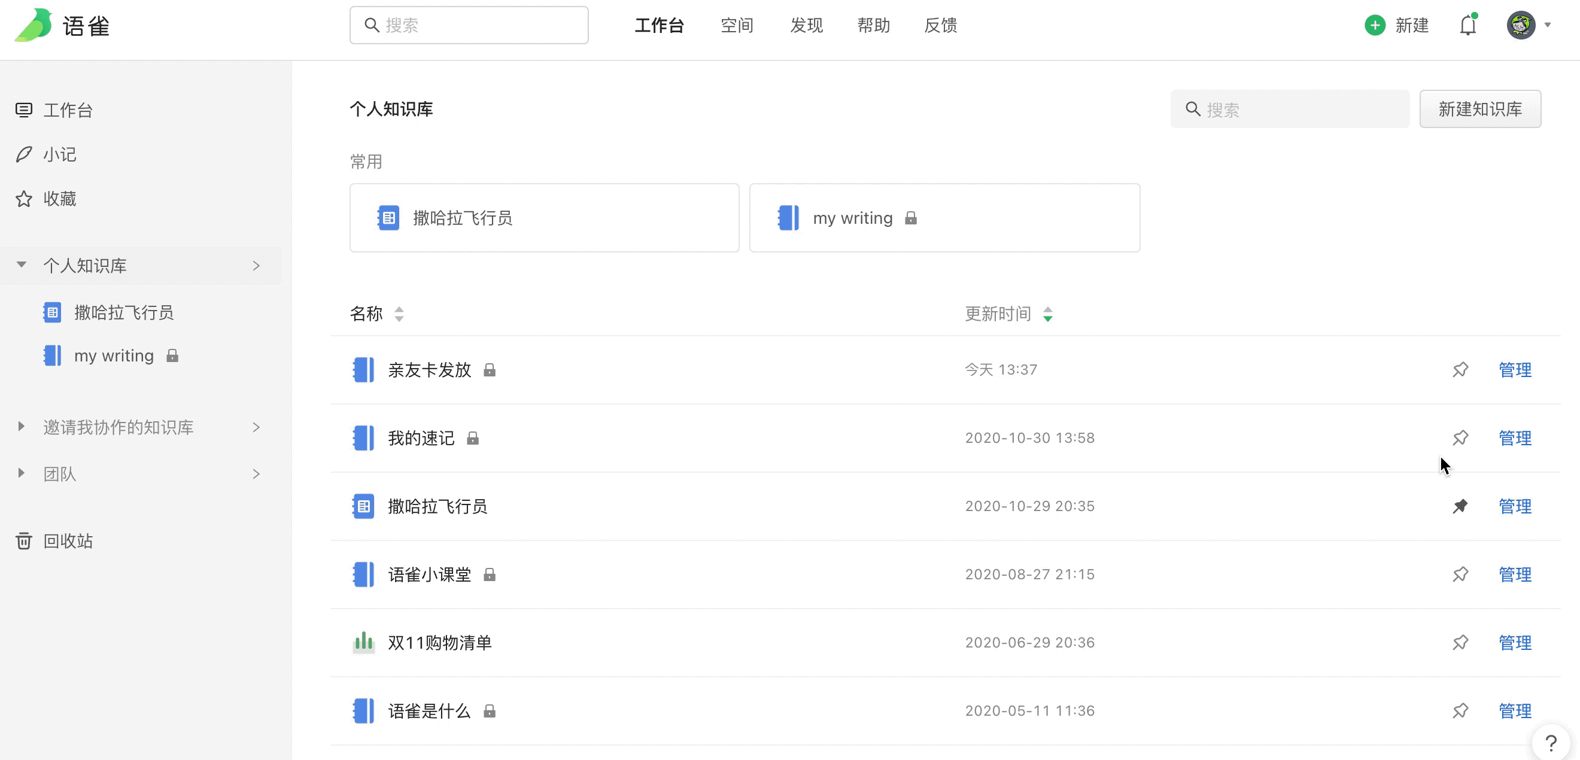Click the 语雀 bird logo icon
The image size is (1580, 760).
click(x=29, y=25)
